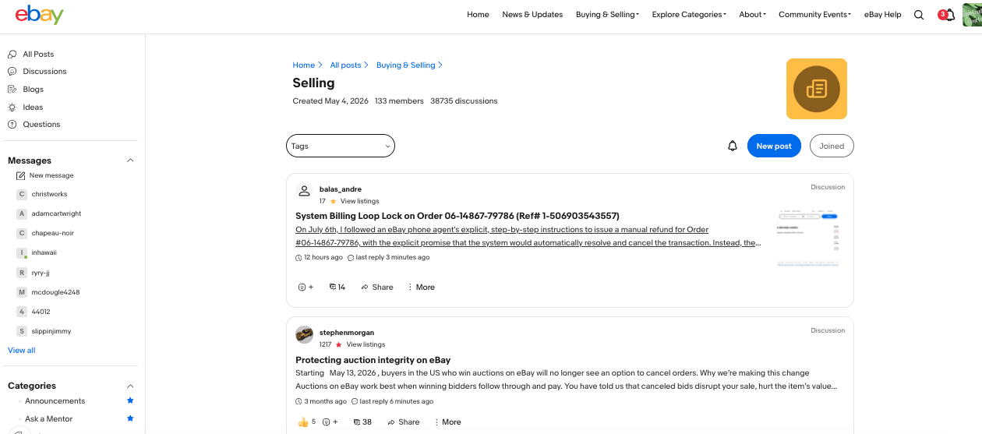Open News & Updates menu item

532,15
